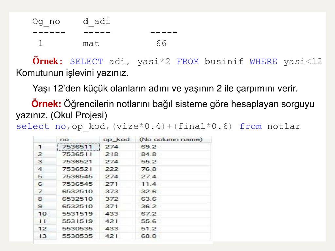Click op_kod value 371
Image resolution: width=335 pixels, height=251 pixels.
112,207
